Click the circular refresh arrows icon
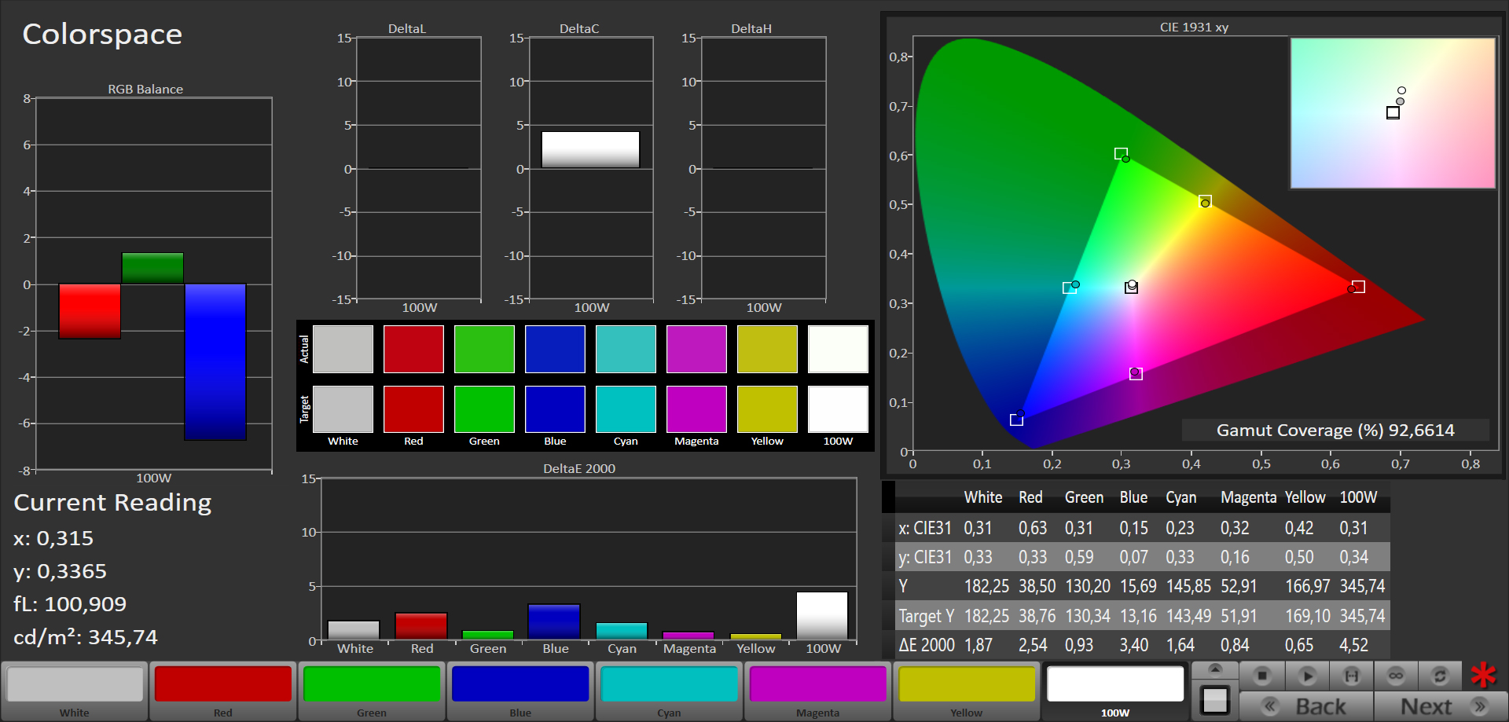This screenshot has width=1509, height=722. tap(1440, 676)
